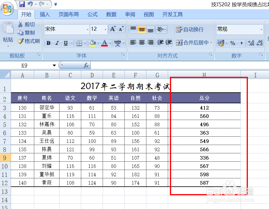The height and width of the screenshot is (209, 269).
Task: Increase decimal places with the decimal icon
Action: [x=251, y=43]
